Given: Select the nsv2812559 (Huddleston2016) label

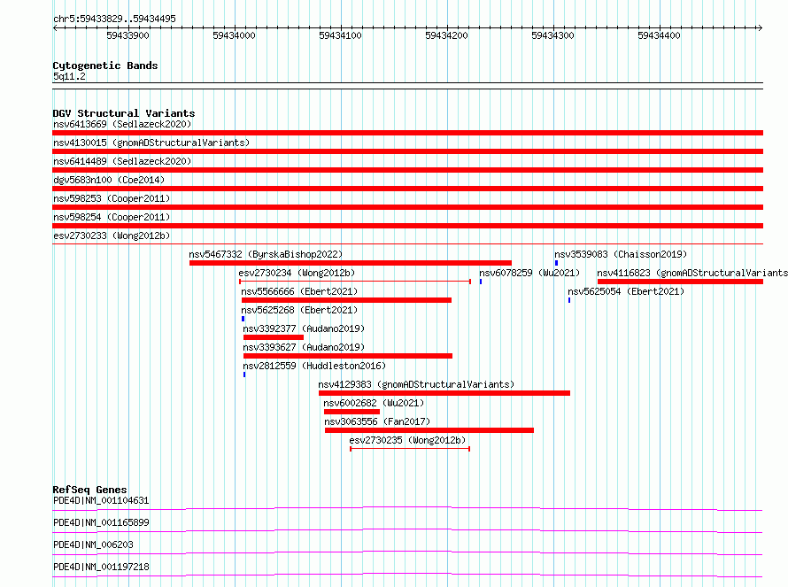Looking at the screenshot, I should [314, 366].
